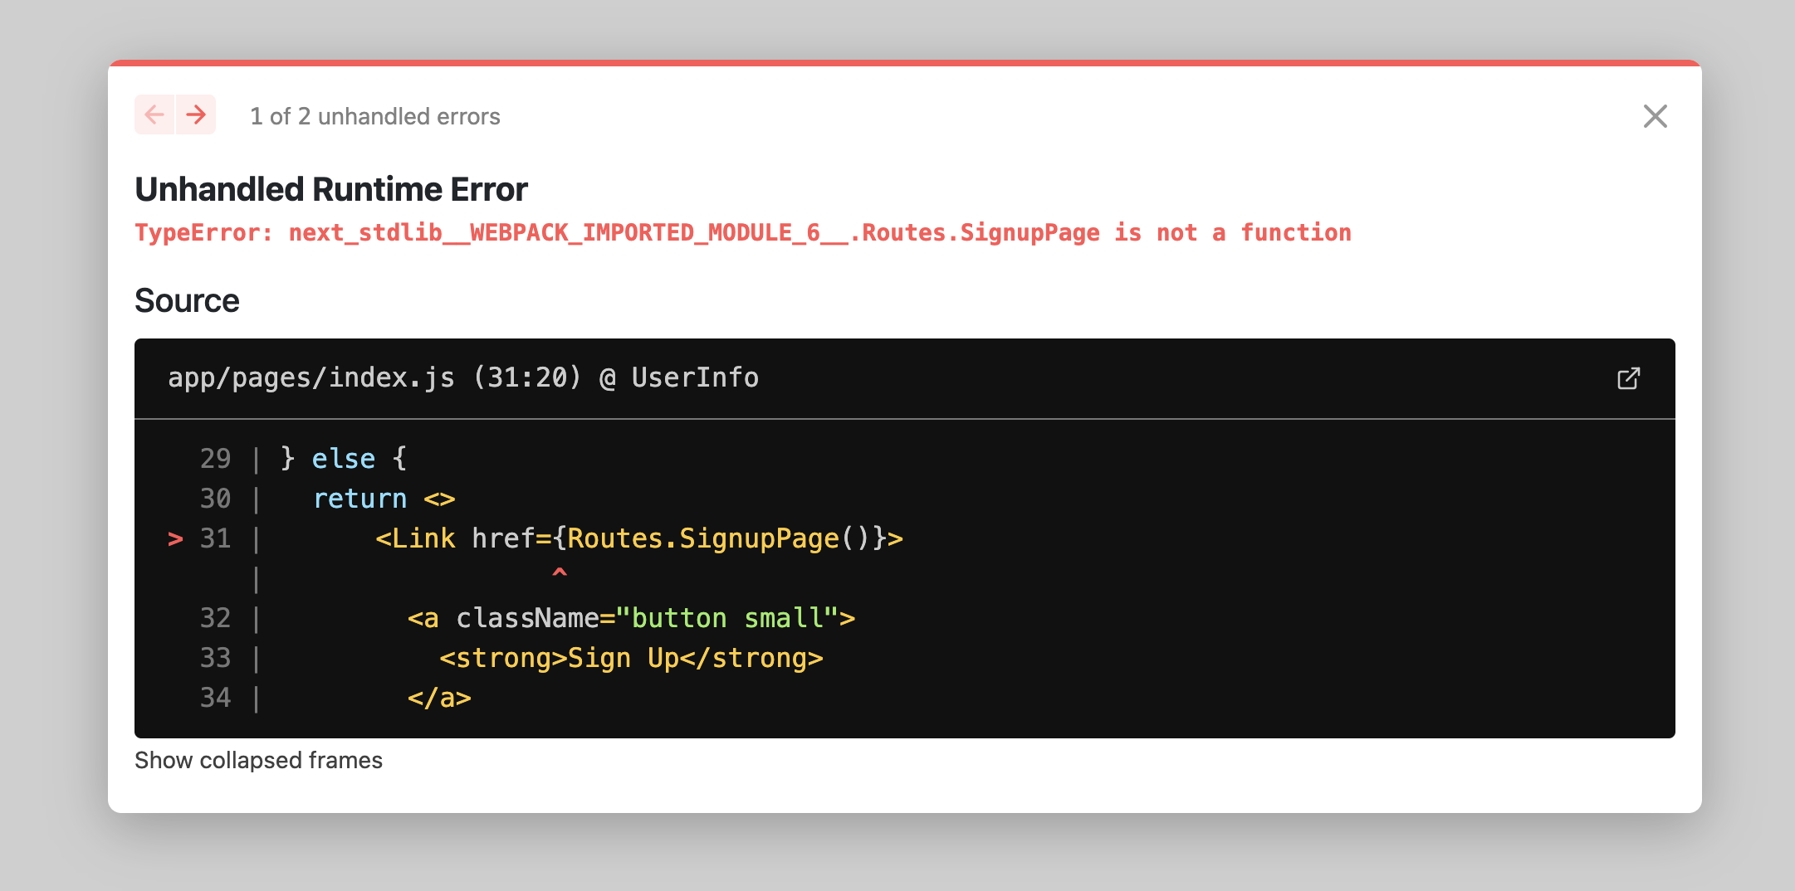1795x891 pixels.
Task: Click the 1 of 2 unhandled errors counter
Action: (x=375, y=117)
